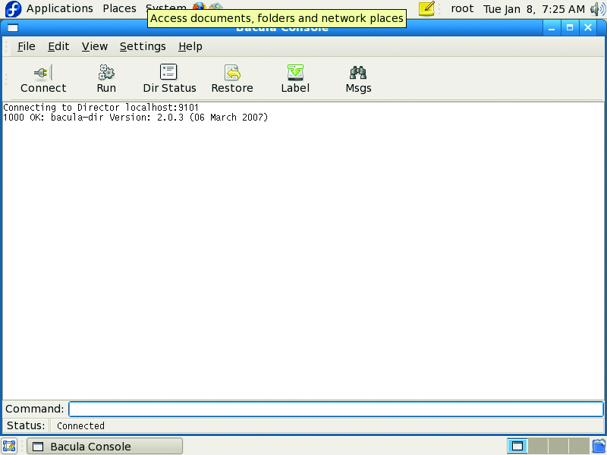Click the show desktop icon in bottom panel
The width and height of the screenshot is (607, 455).
[9, 447]
